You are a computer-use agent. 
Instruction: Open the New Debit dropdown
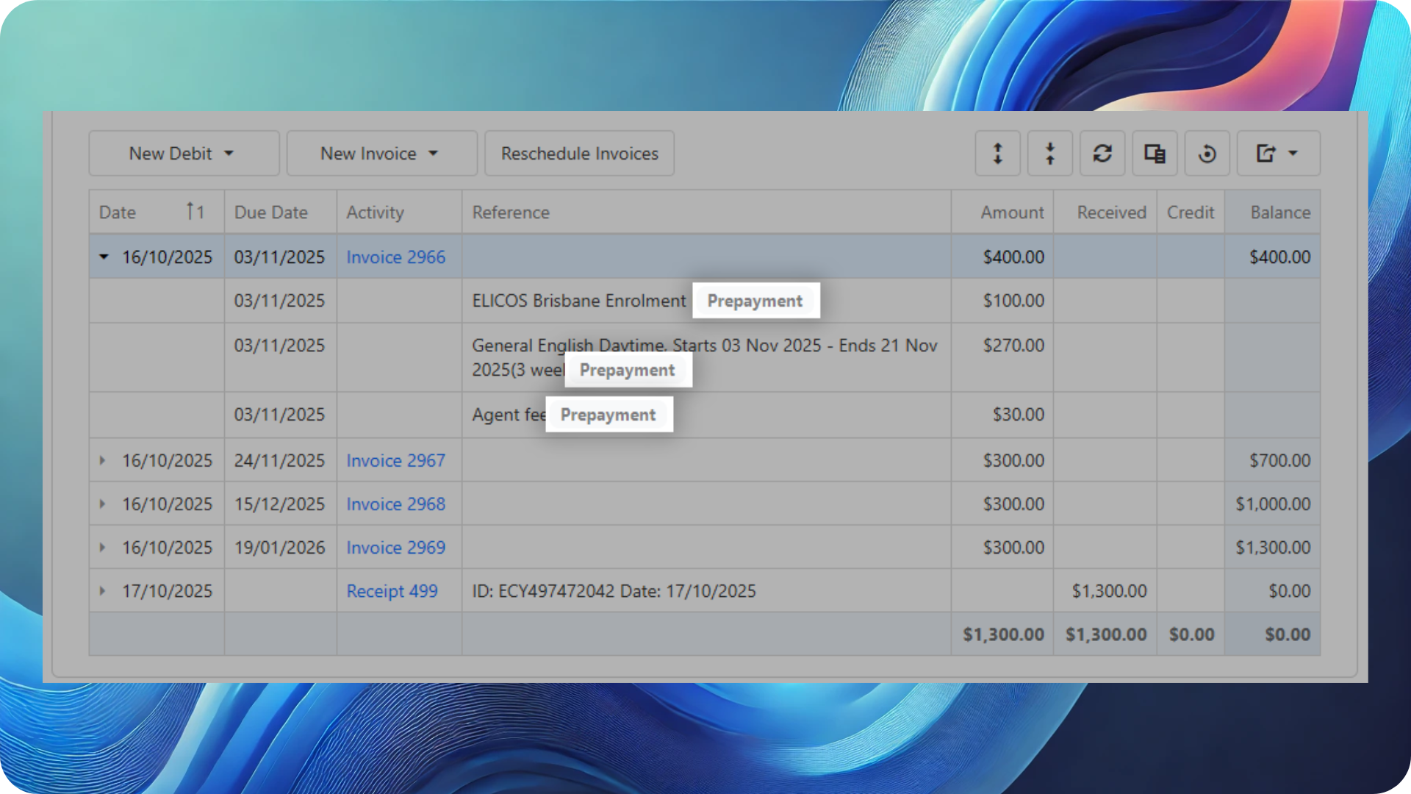click(183, 154)
